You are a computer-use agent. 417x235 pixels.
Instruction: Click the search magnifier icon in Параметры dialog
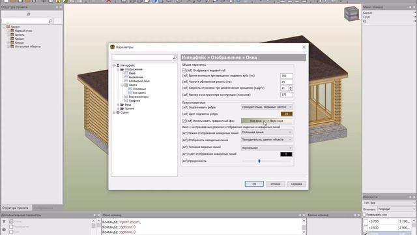pos(175,57)
